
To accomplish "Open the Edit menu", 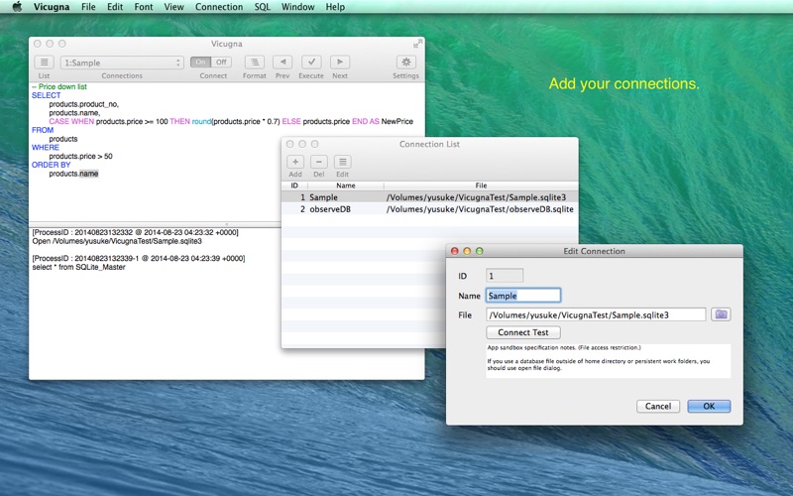I will coord(115,7).
